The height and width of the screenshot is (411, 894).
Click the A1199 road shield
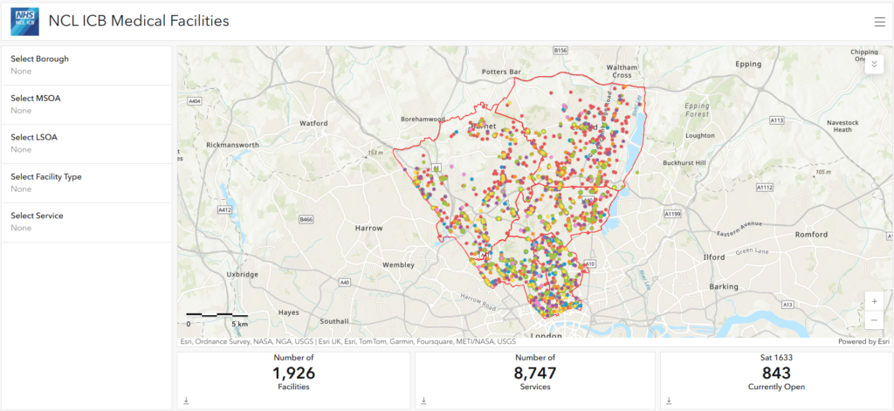674,214
